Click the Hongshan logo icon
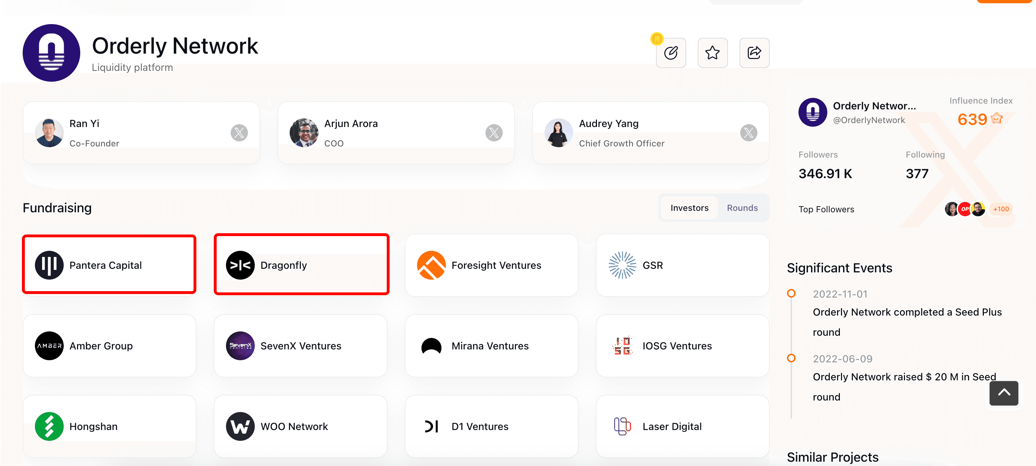Image resolution: width=1036 pixels, height=466 pixels. click(x=49, y=426)
